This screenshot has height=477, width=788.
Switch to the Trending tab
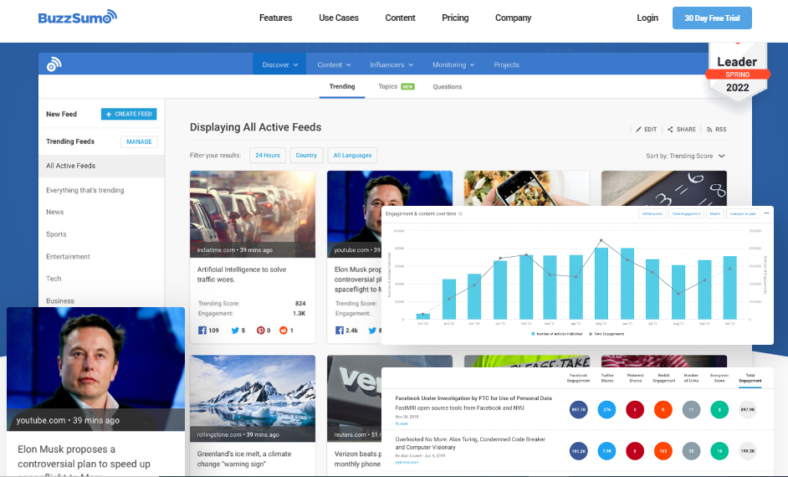pos(342,86)
